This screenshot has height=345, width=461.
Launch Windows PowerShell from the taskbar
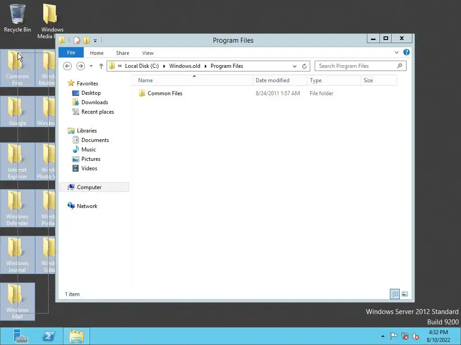pyautogui.click(x=49, y=336)
